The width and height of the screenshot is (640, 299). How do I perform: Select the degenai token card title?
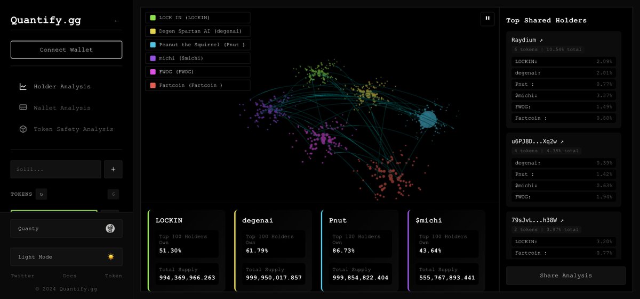tap(258, 220)
